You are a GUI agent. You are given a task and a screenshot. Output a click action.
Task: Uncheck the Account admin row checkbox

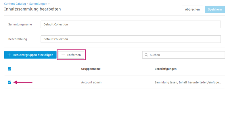tap(9, 82)
